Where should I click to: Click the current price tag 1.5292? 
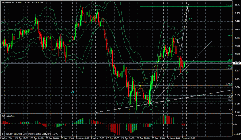pos(236,63)
